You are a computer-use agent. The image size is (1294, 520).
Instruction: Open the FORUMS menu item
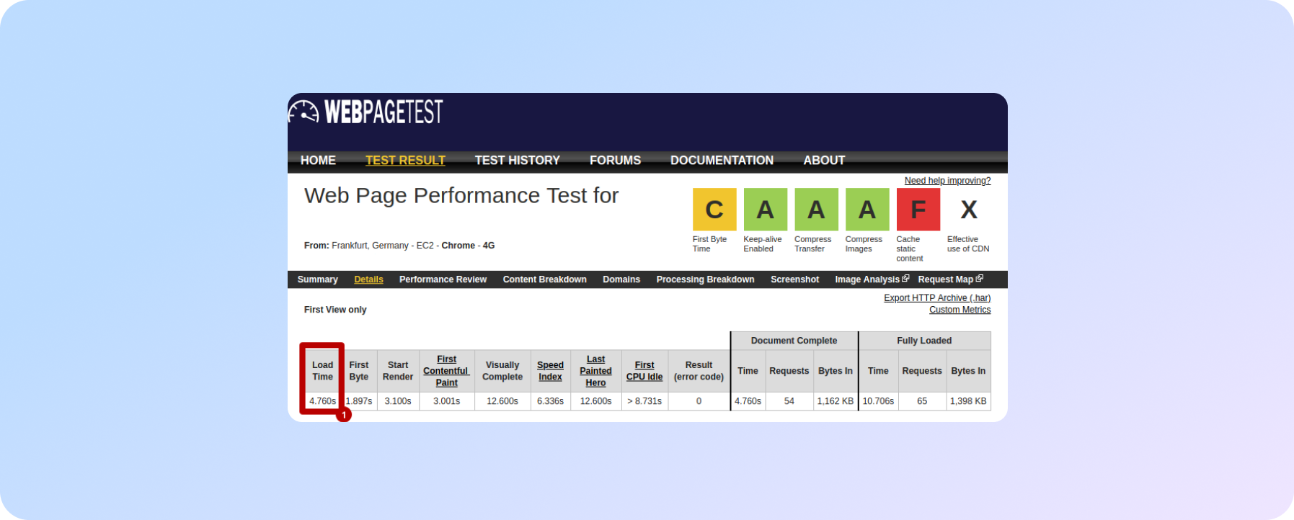(x=615, y=161)
